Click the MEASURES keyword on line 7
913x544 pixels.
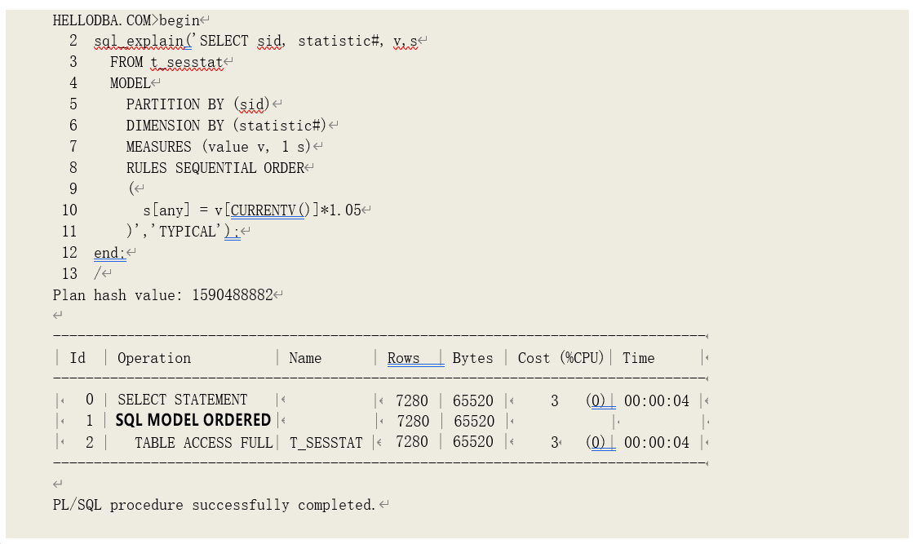(158, 147)
